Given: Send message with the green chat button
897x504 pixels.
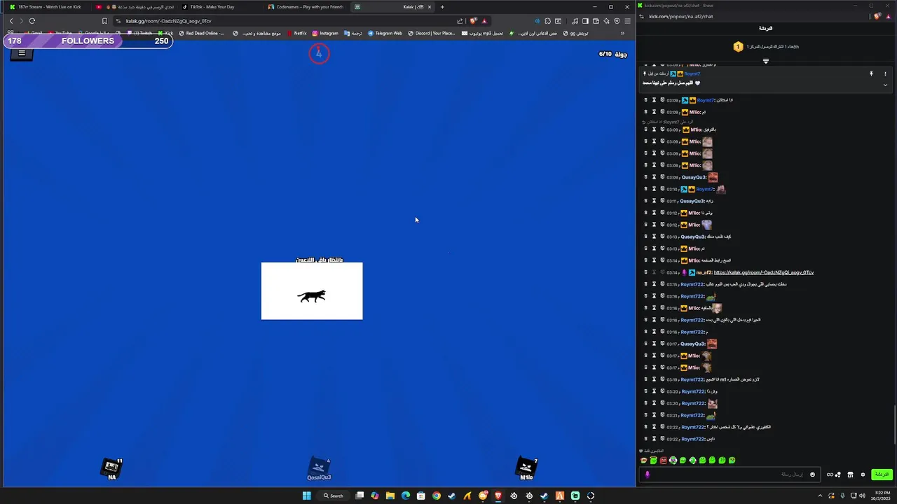Looking at the screenshot, I should [x=882, y=475].
